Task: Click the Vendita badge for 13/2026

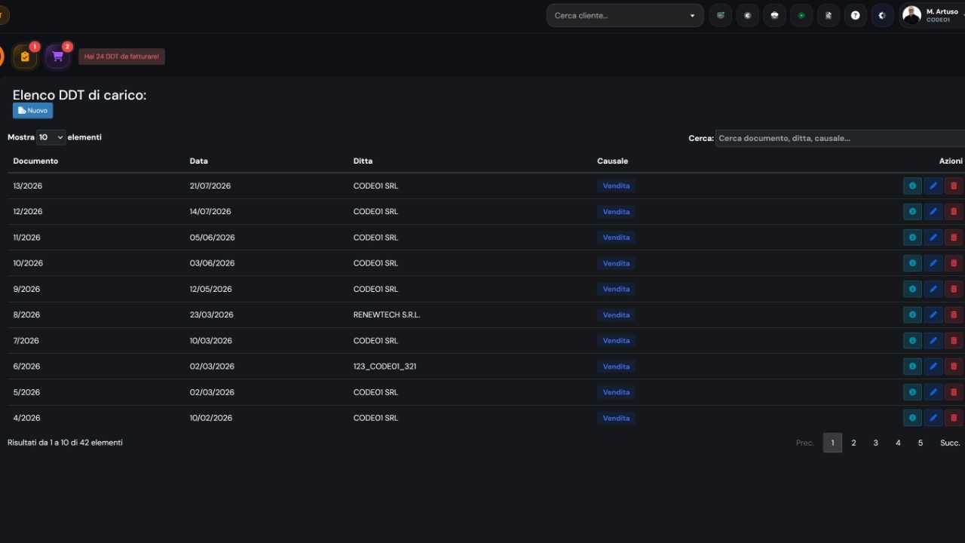Action: [616, 186]
